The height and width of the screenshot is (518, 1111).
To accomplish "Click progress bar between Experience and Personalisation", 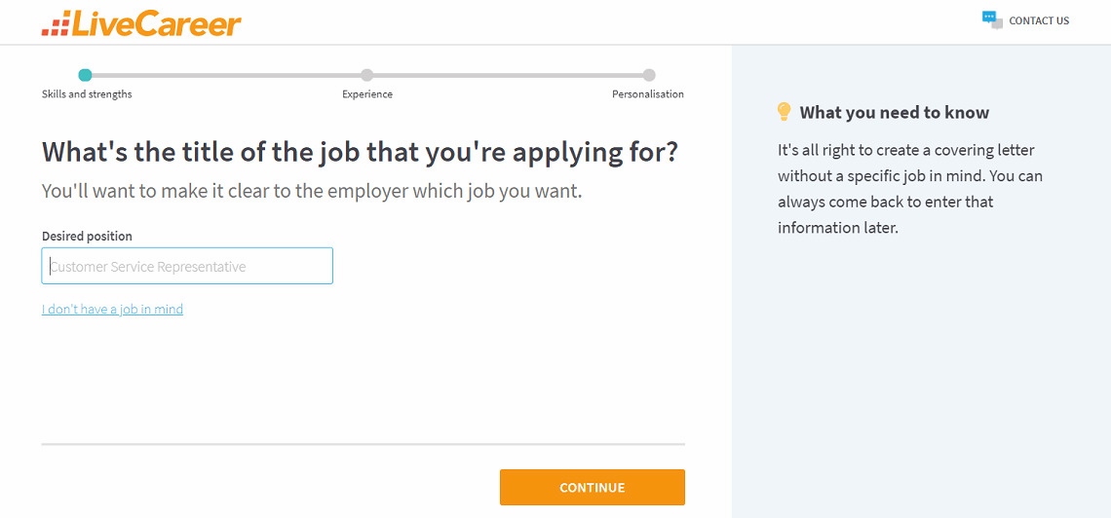I will [x=508, y=75].
